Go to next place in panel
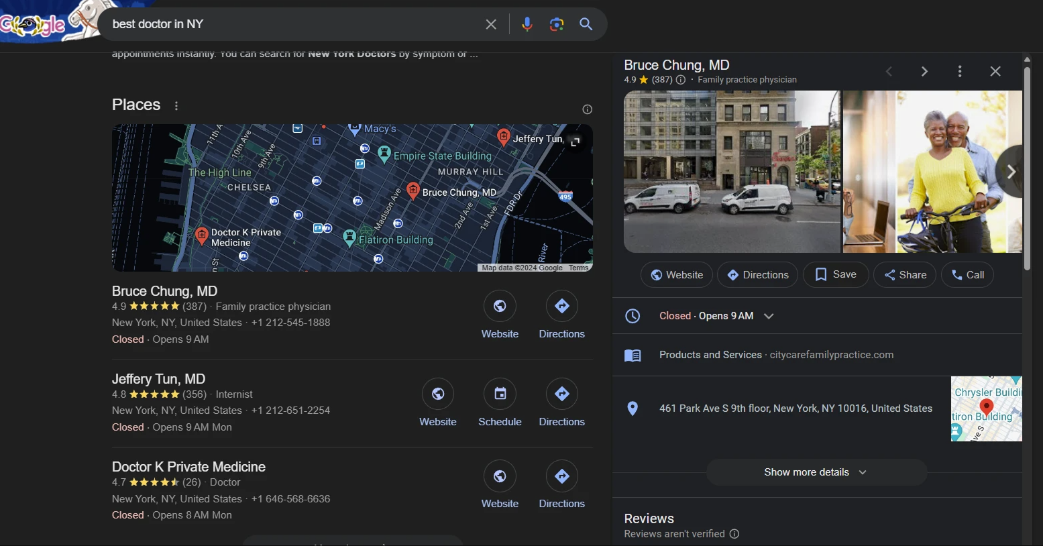Screen dimensions: 1043x546 tap(924, 71)
